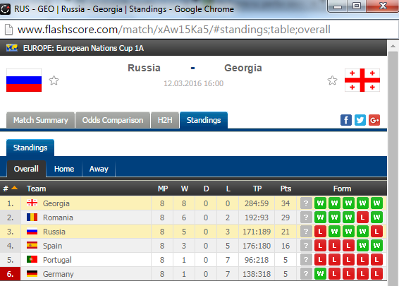
Task: Switch to the H2H tab
Action: click(165, 120)
